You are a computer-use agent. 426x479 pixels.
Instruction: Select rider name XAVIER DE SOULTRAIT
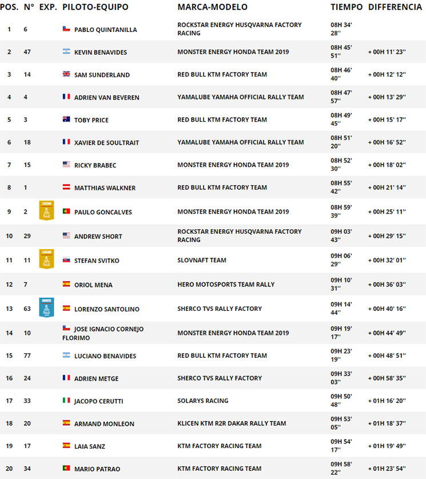(107, 143)
